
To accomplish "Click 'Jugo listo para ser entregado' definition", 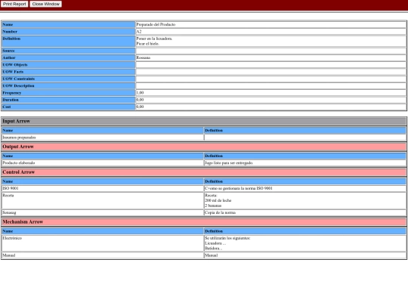I will (229, 163).
